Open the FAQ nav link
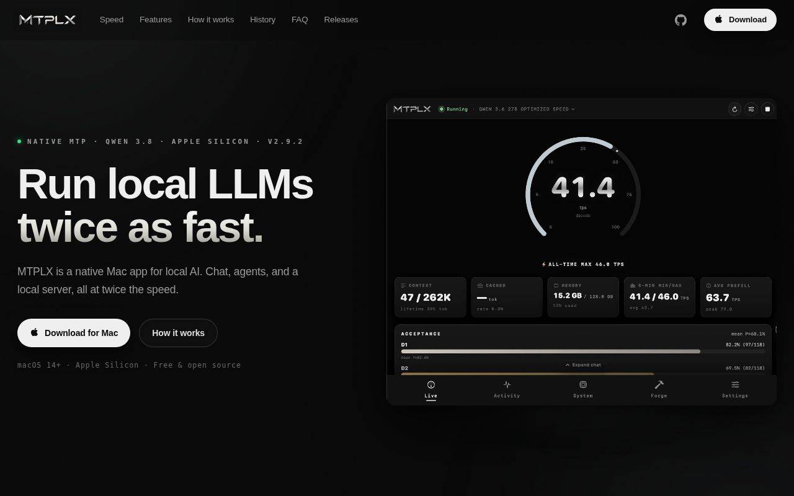This screenshot has height=496, width=794. tap(300, 20)
